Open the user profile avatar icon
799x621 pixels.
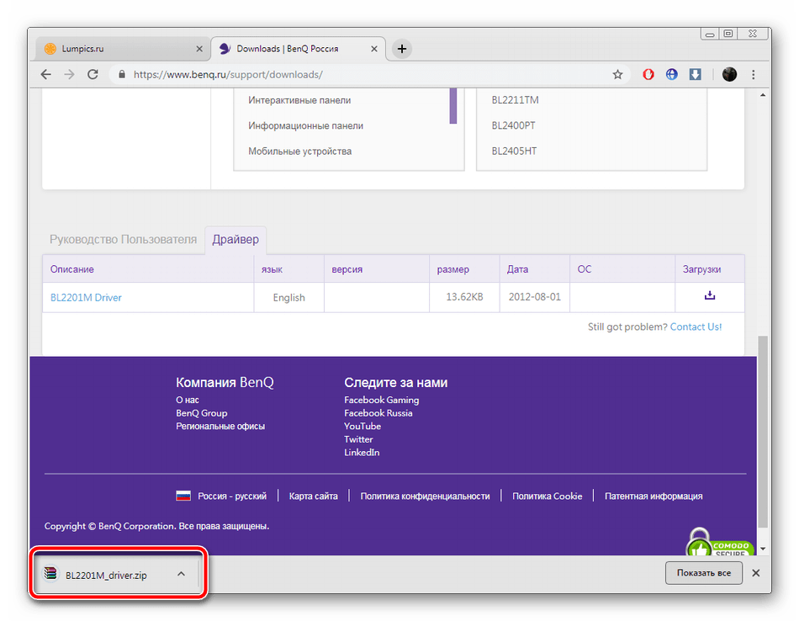729,74
